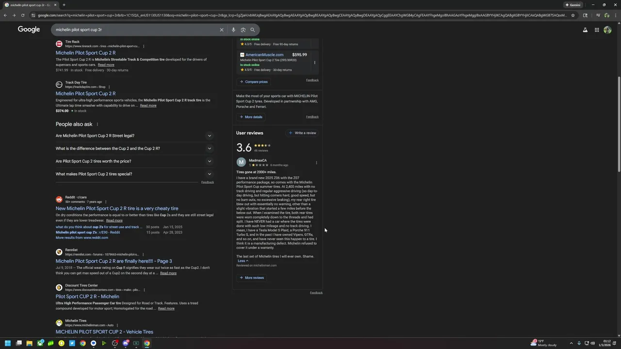Click the Compare prices button
This screenshot has height=349, width=621.
coord(253,82)
